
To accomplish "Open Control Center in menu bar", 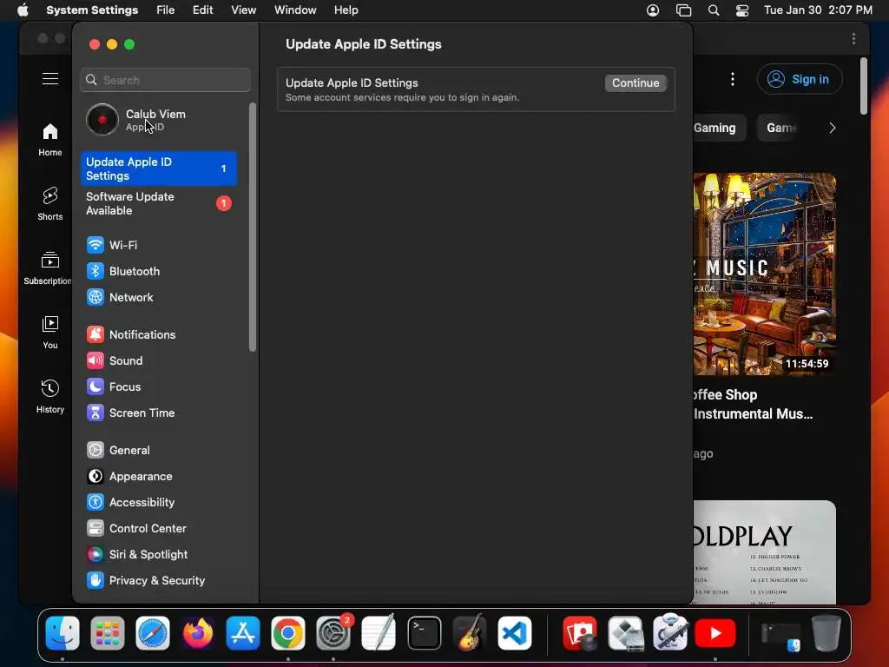I will [x=742, y=10].
